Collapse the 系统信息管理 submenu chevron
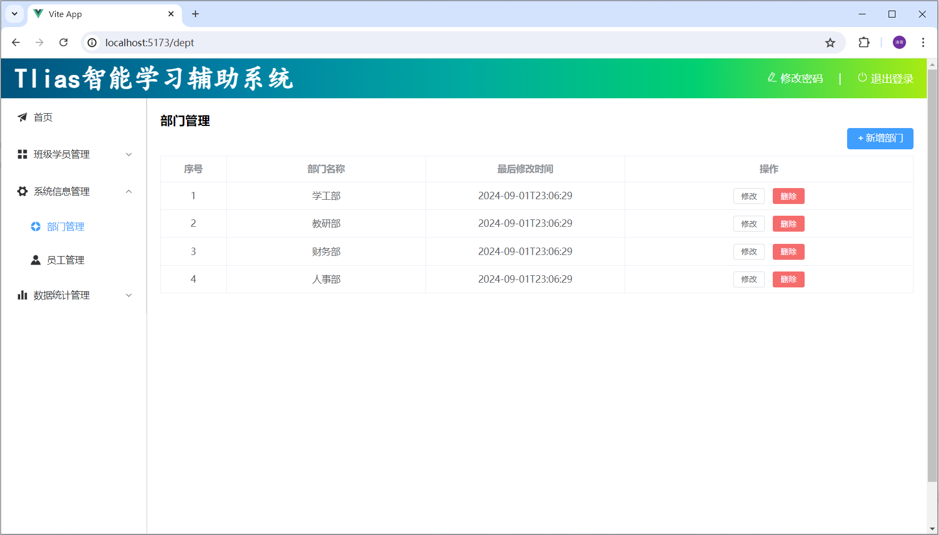Image resolution: width=939 pixels, height=535 pixels. [x=129, y=192]
